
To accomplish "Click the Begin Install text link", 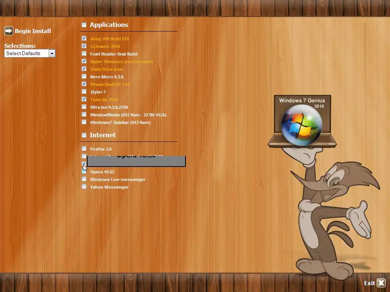I will [x=33, y=31].
